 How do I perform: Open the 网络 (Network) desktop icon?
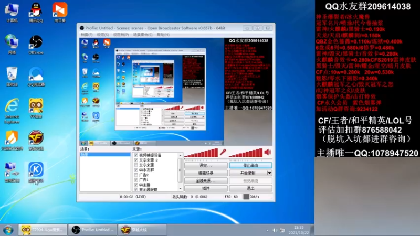pyautogui.click(x=12, y=45)
